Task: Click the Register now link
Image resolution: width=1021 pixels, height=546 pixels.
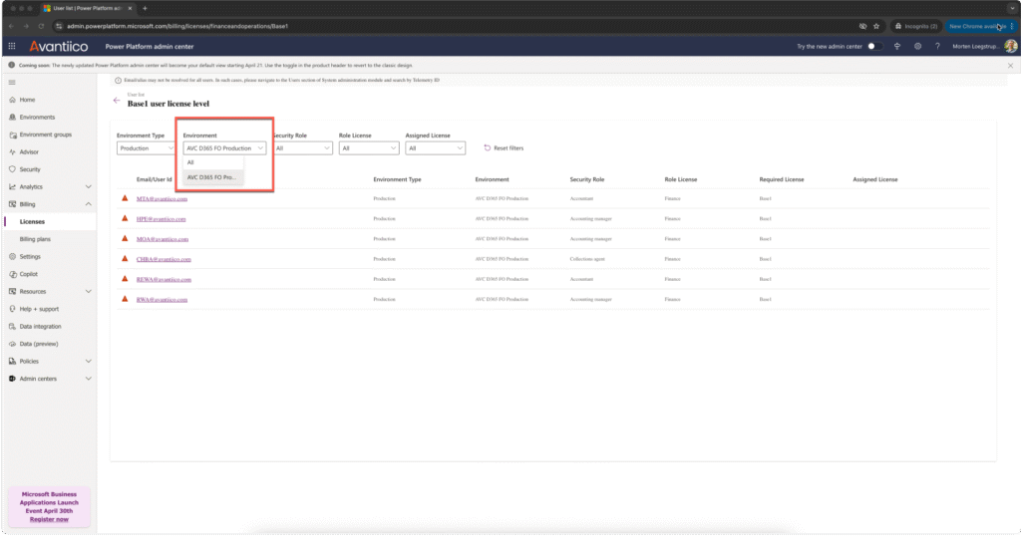Action: [49, 519]
